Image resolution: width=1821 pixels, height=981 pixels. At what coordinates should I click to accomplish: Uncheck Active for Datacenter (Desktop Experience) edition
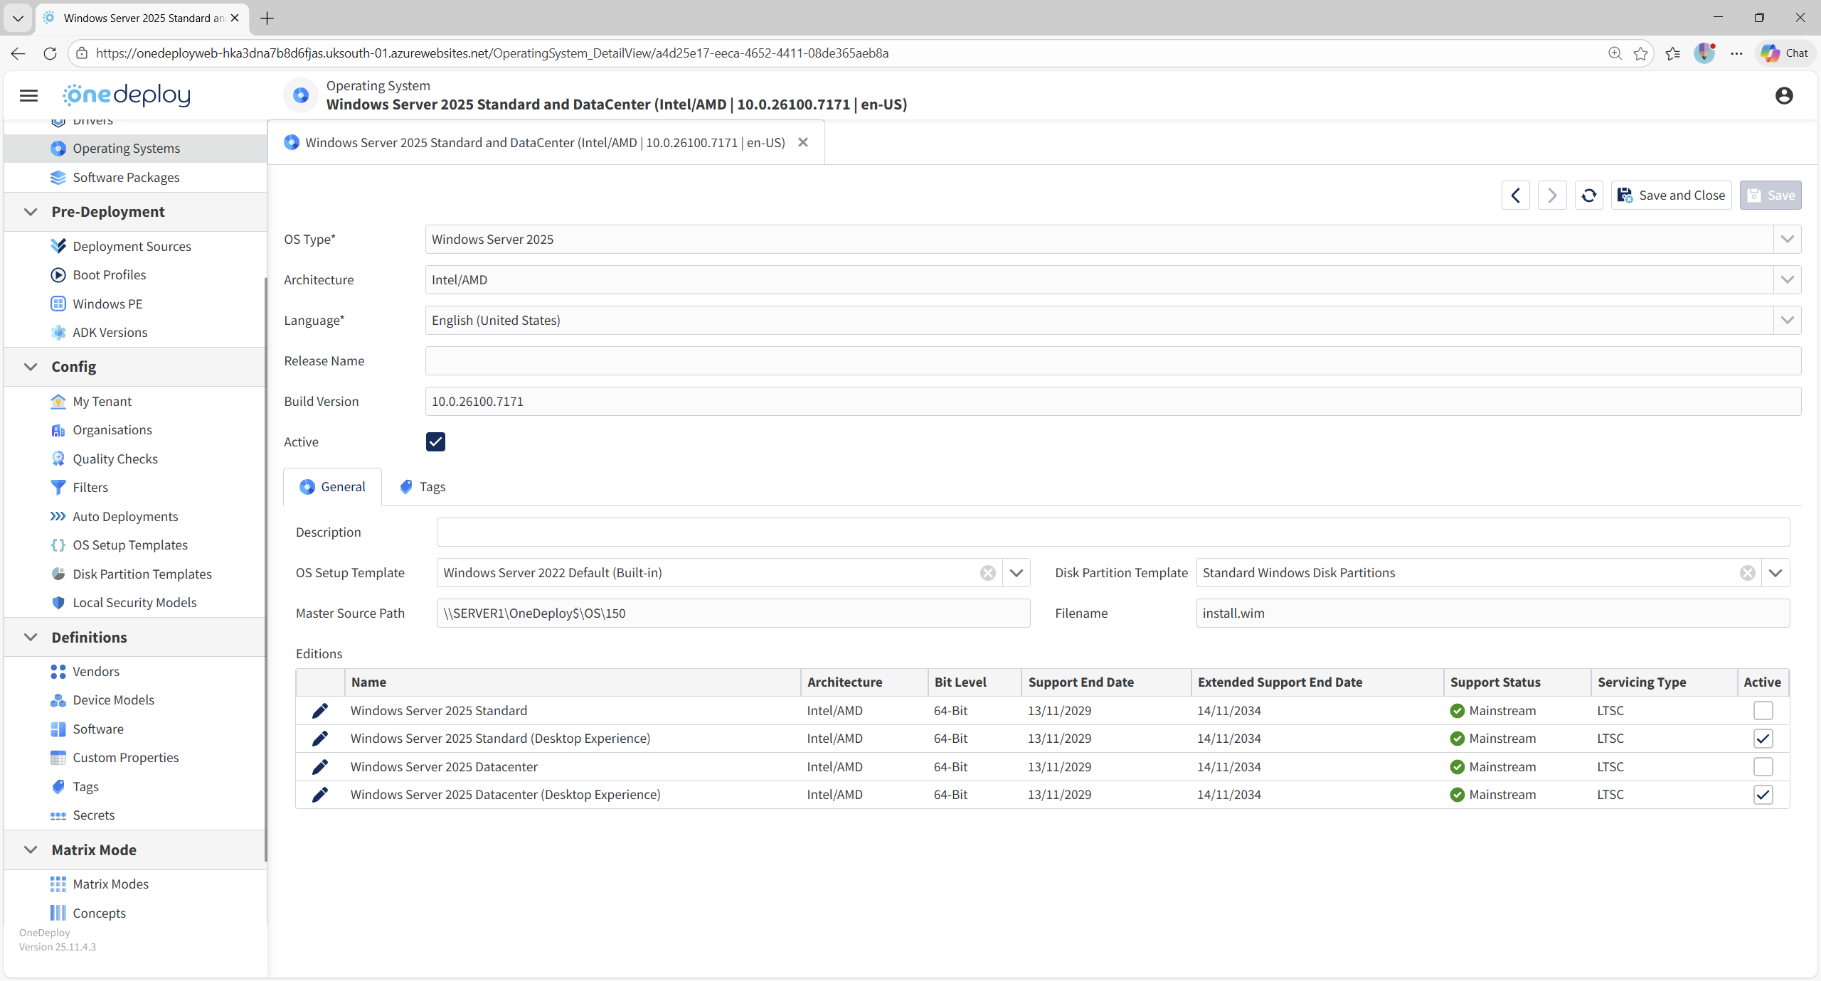click(x=1763, y=795)
